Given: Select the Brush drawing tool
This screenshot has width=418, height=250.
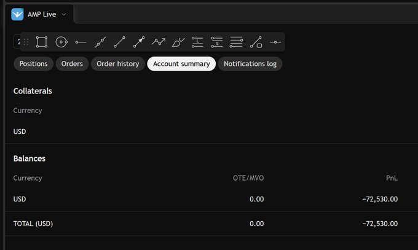Looking at the screenshot, I should [178, 42].
